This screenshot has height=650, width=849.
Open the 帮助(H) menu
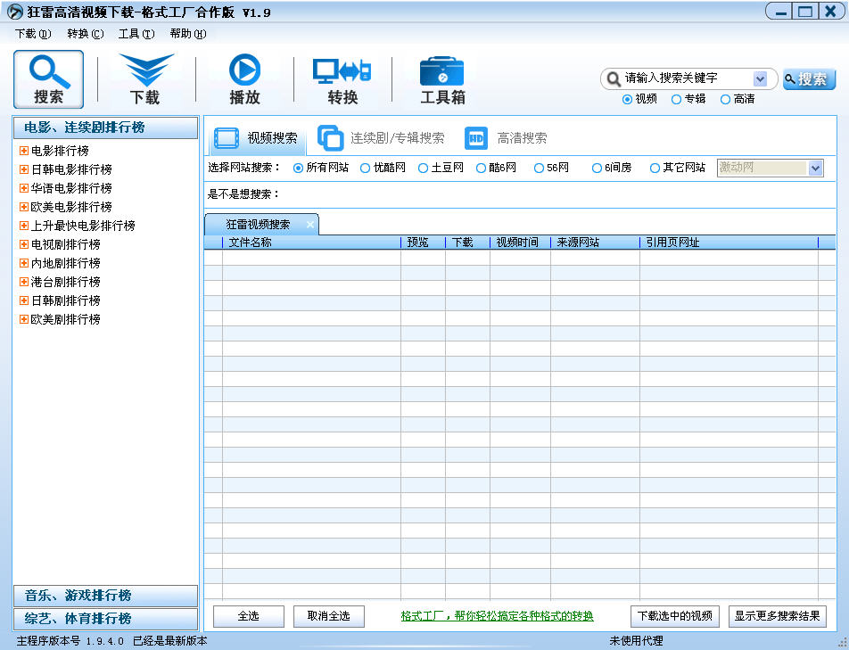tap(188, 34)
